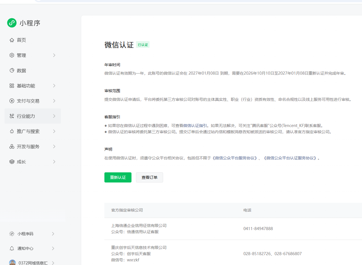Click the 开发与服务 menu label

pyautogui.click(x=28, y=146)
